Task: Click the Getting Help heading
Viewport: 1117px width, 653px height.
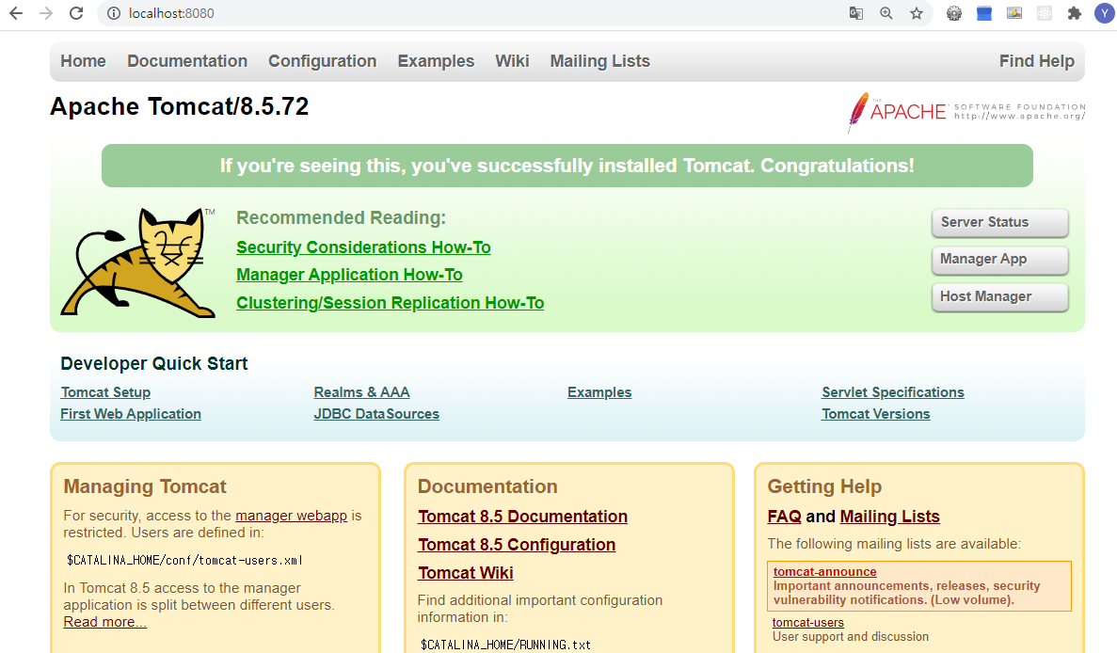Action: (x=824, y=486)
